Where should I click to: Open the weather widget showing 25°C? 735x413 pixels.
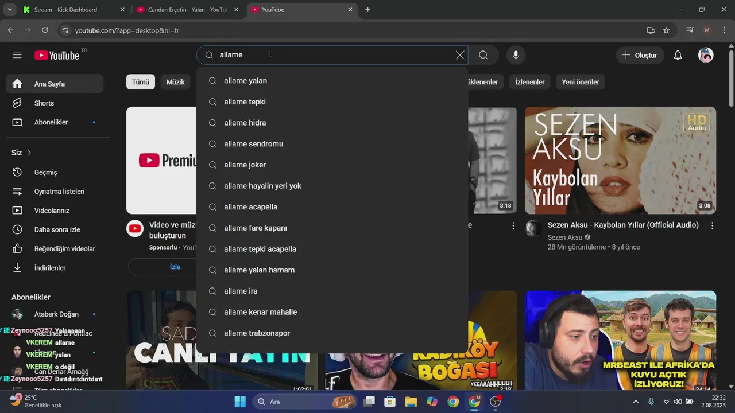36,401
